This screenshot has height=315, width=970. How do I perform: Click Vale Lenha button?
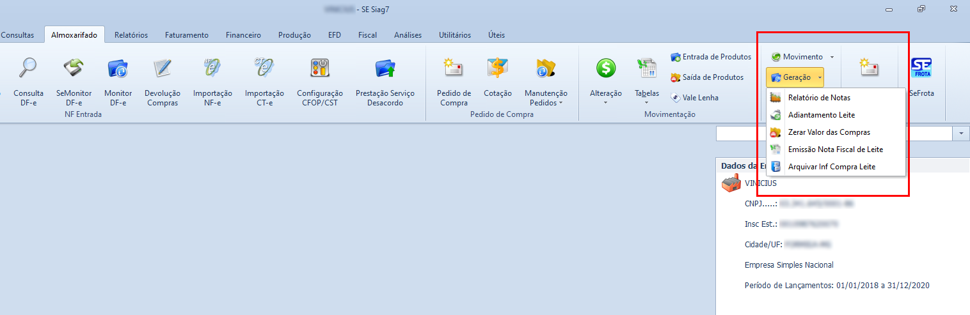pyautogui.click(x=695, y=98)
